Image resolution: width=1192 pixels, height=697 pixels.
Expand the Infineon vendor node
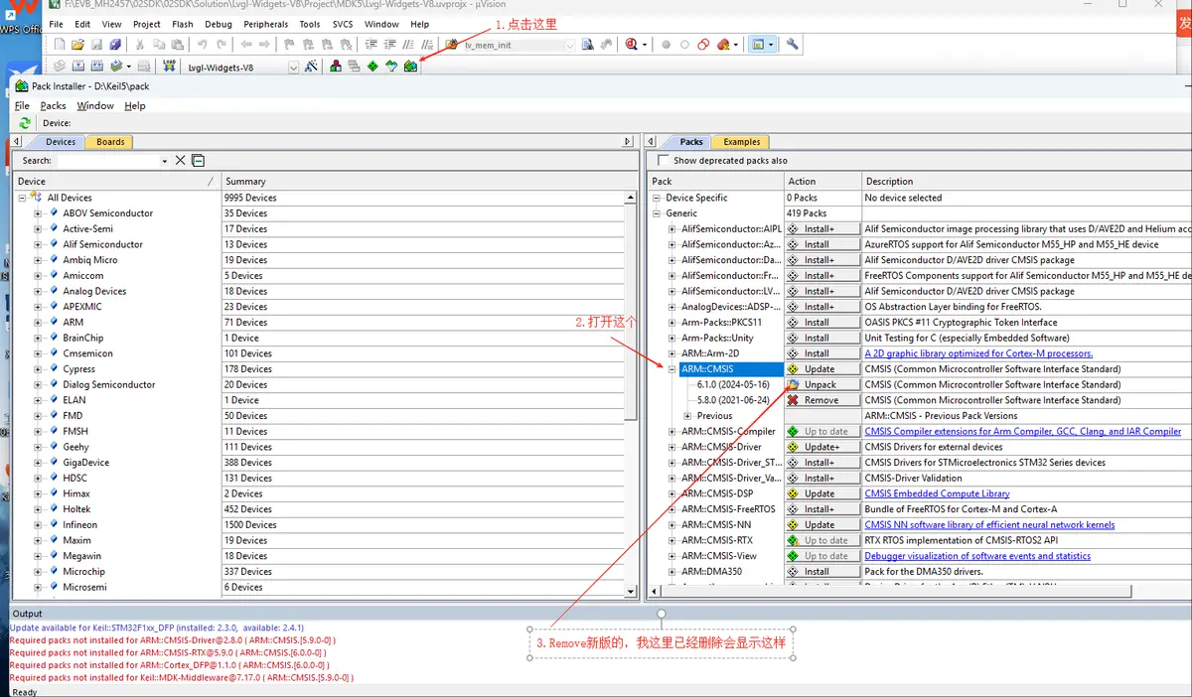(38, 524)
